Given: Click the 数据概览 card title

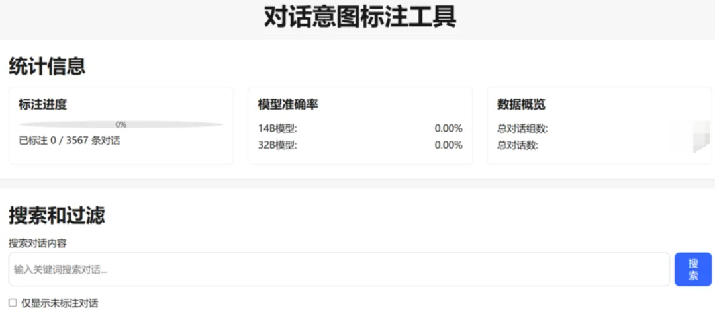Looking at the screenshot, I should [521, 104].
